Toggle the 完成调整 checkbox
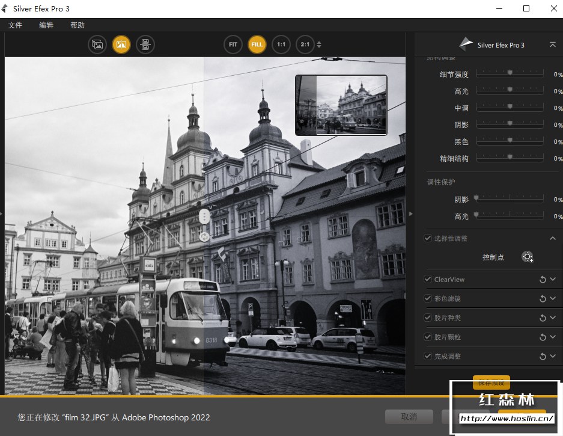The height and width of the screenshot is (436, 563). (x=428, y=356)
